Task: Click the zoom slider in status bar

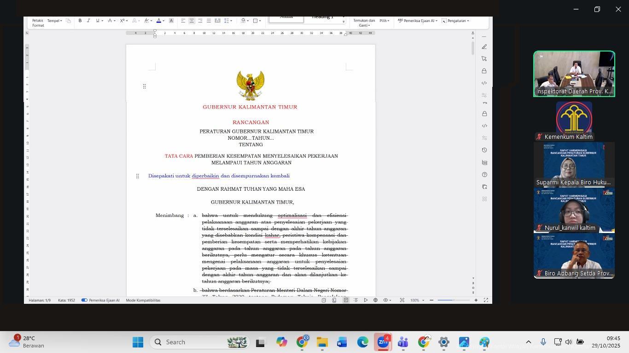Action: coord(454,300)
